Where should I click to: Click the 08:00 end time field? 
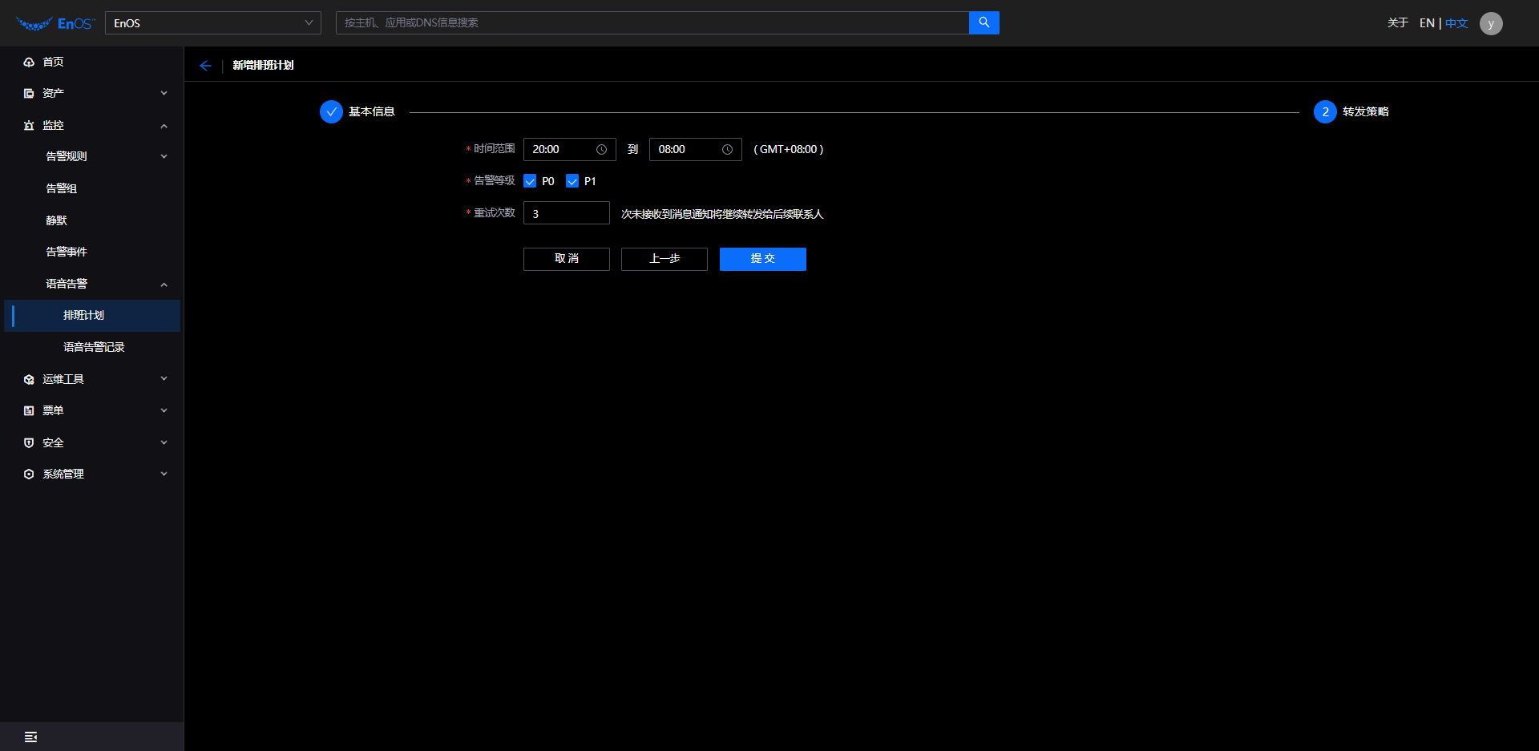pyautogui.click(x=696, y=150)
